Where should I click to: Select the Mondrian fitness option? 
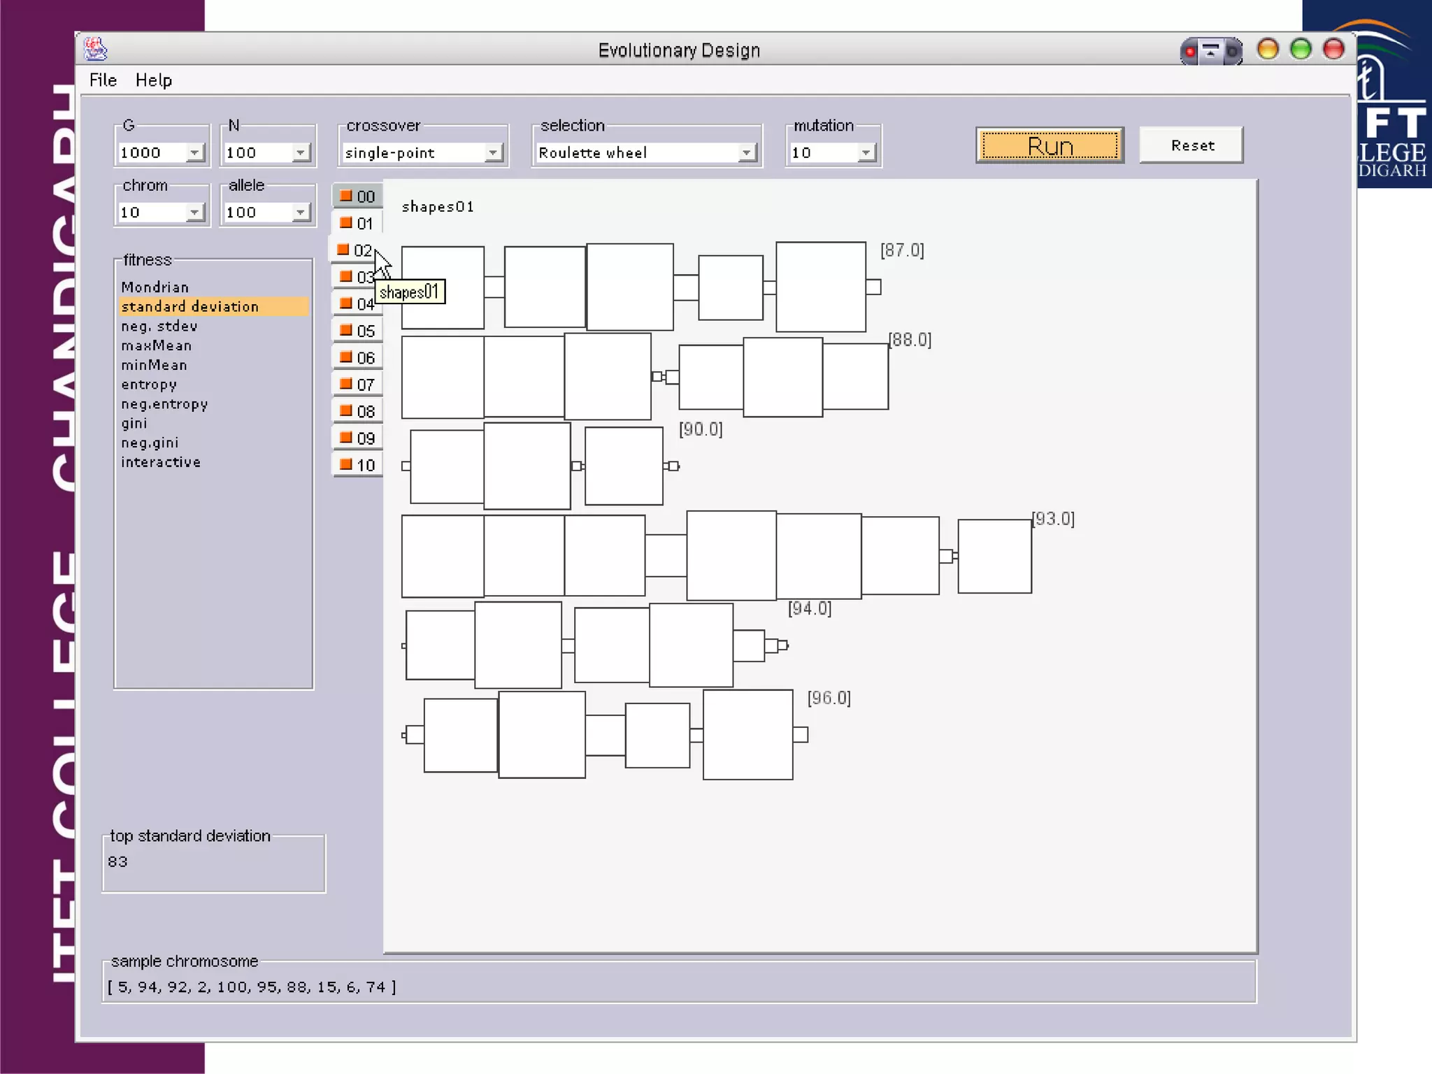tap(155, 287)
